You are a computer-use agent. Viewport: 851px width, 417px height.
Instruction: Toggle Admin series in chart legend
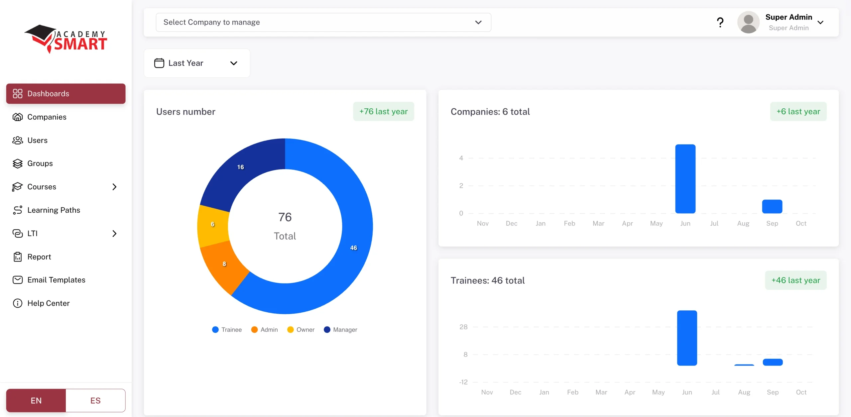pyautogui.click(x=264, y=330)
